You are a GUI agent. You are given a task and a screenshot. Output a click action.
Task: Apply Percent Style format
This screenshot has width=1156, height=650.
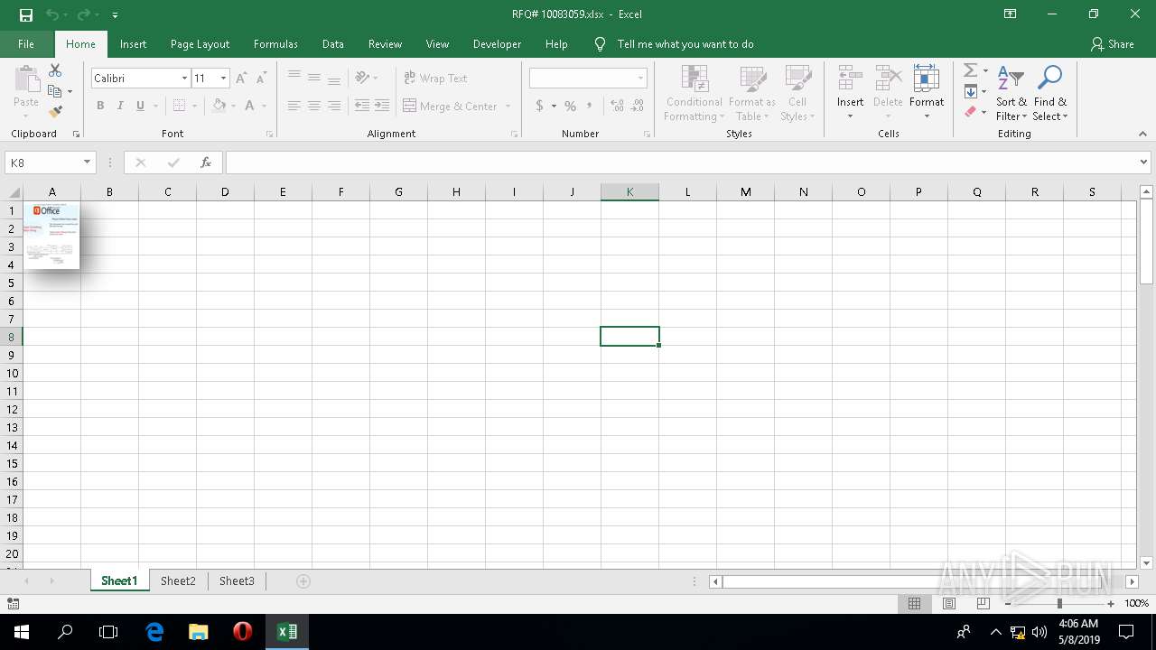point(571,106)
